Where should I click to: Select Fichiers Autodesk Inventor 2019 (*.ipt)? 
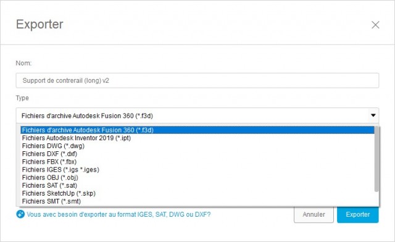coord(197,138)
